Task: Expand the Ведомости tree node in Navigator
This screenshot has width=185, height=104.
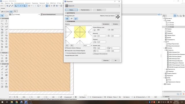Action: pyautogui.click(x=164, y=76)
